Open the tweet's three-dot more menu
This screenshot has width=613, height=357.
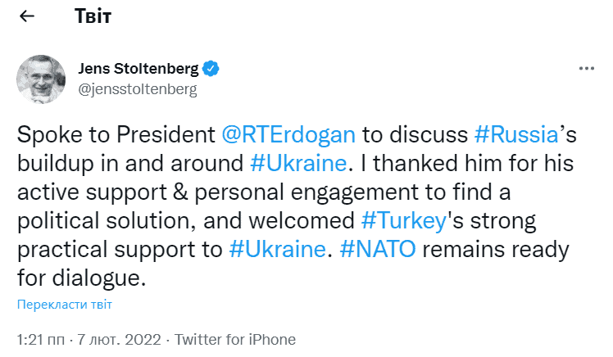(586, 70)
